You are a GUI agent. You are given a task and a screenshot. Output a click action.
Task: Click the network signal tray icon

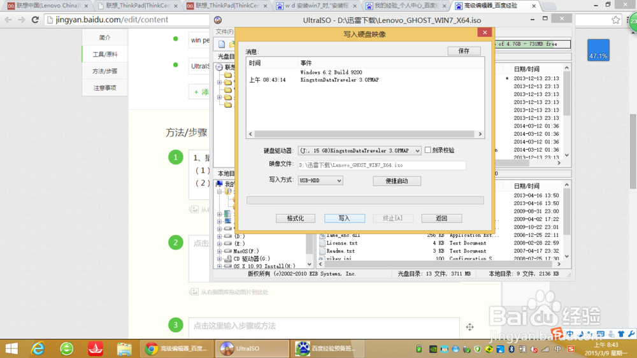point(545,349)
